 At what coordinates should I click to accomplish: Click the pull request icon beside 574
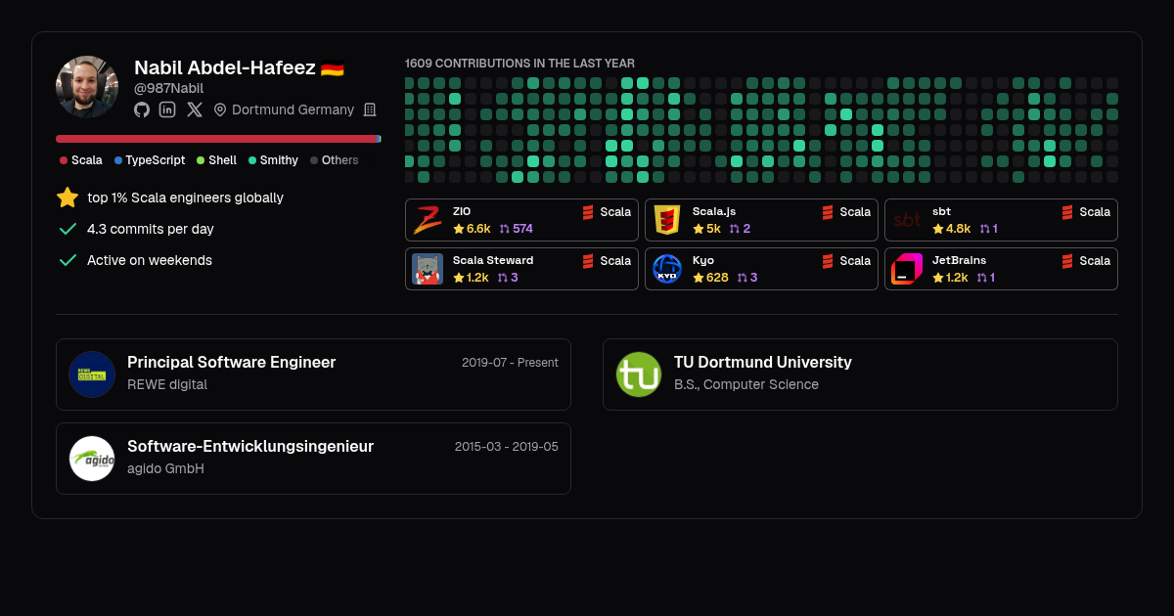[x=505, y=229]
